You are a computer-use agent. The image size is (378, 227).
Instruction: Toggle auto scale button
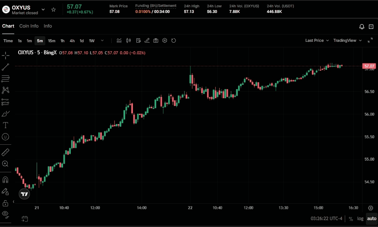[371, 218]
